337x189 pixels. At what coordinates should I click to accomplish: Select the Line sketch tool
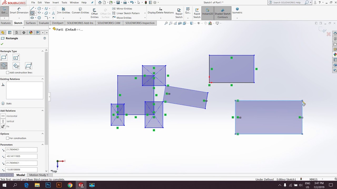pos(32,9)
